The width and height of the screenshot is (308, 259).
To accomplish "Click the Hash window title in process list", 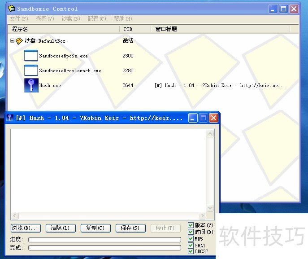I will [220, 85].
